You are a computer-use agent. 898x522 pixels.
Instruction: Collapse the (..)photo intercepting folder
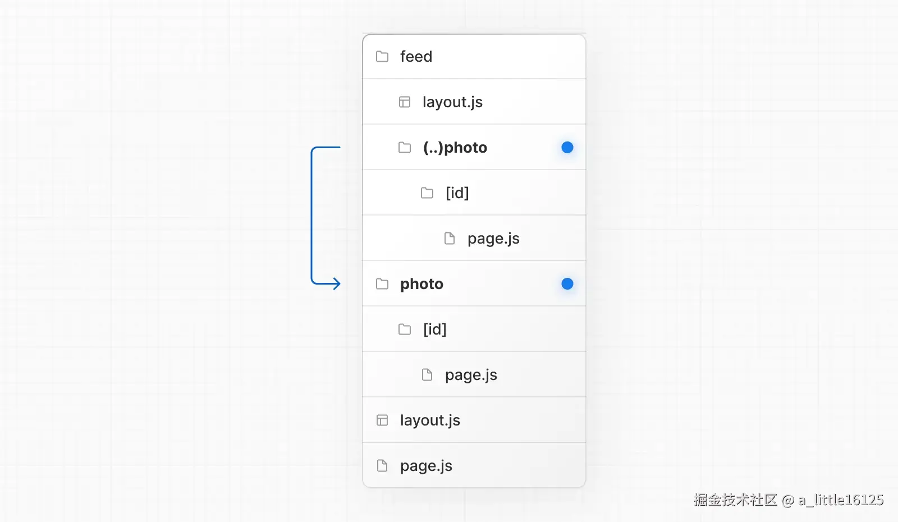(455, 148)
